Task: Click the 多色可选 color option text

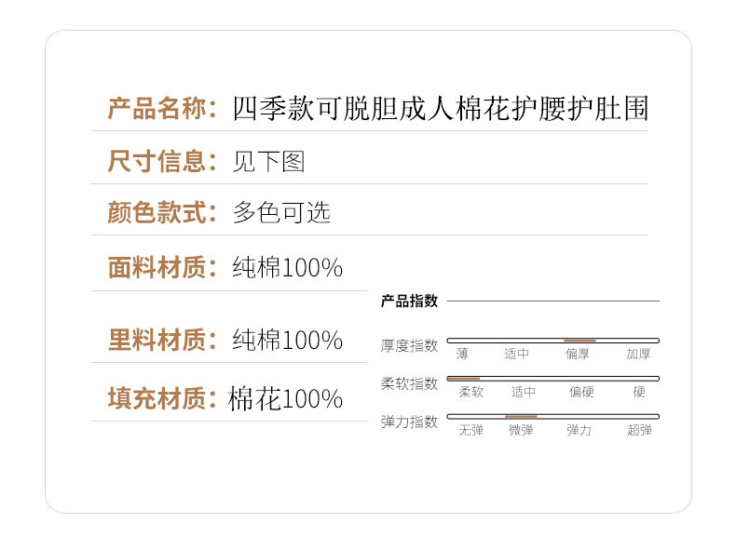Action: click(281, 213)
